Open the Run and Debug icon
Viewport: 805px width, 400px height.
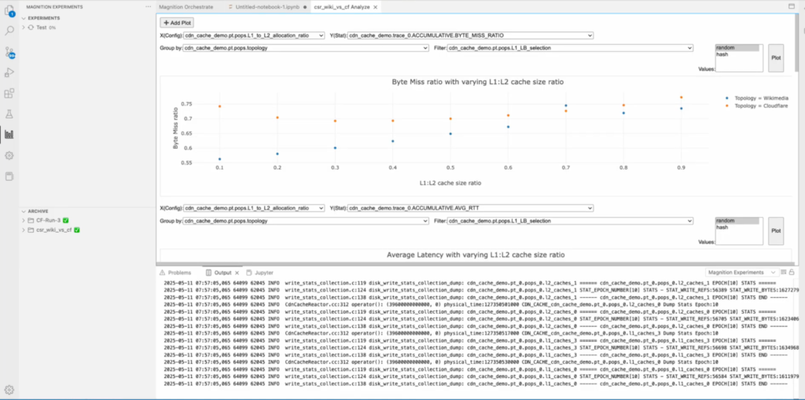[x=9, y=73]
